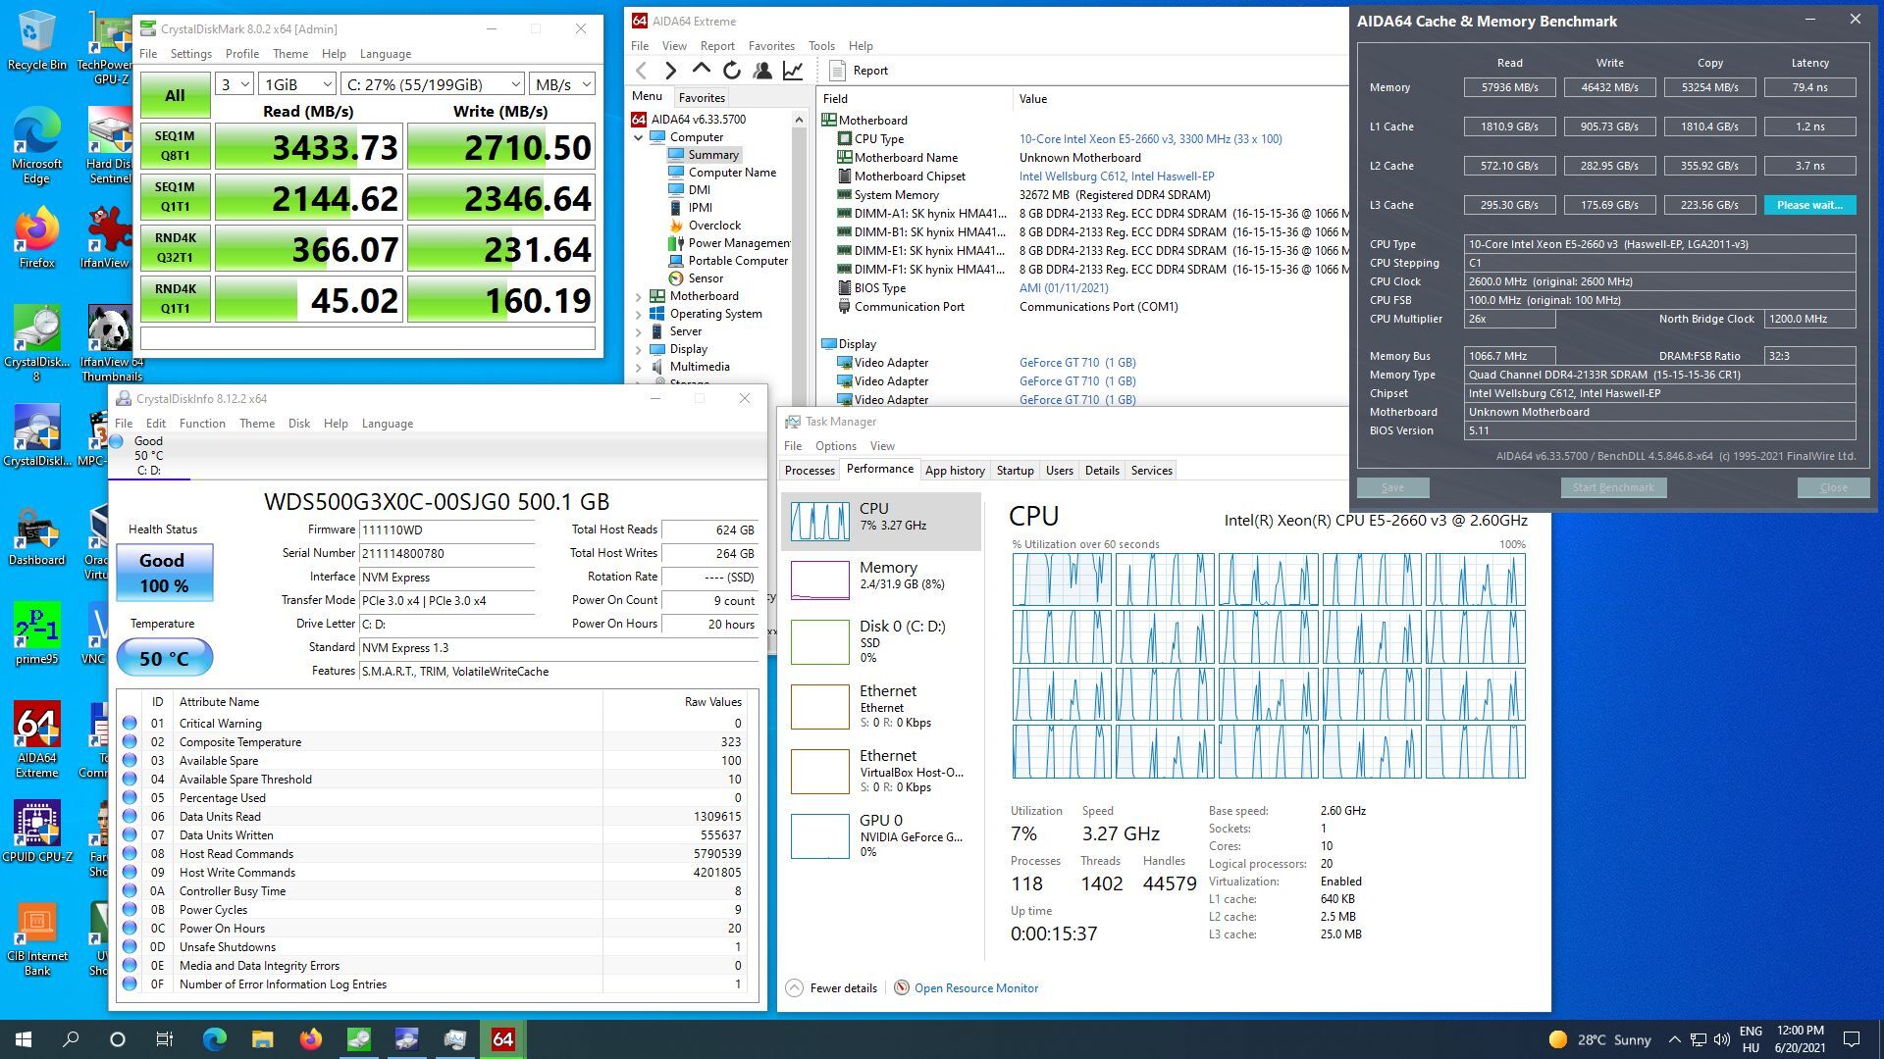Expand Motherboard tree node in AIDA64

tap(639, 296)
